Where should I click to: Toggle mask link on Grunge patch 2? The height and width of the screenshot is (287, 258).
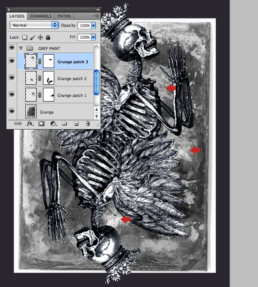[40, 78]
